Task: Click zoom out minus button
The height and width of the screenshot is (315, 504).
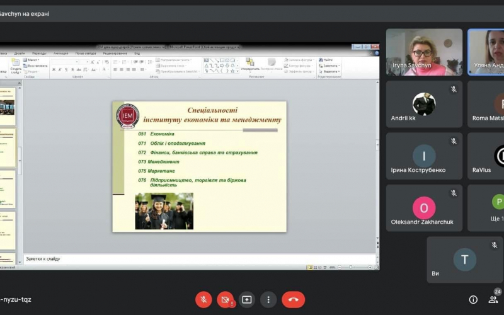Action: [x=340, y=267]
